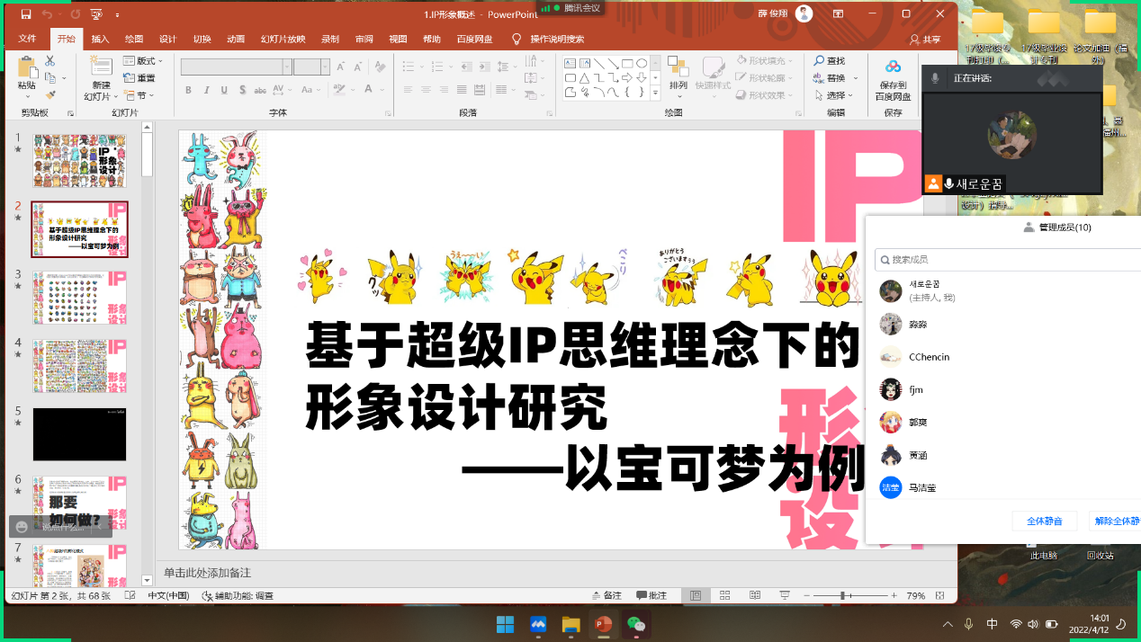Viewport: 1141px width, 642px height.
Task: Start slideshow from beginning via quick access icon
Action: click(x=96, y=14)
